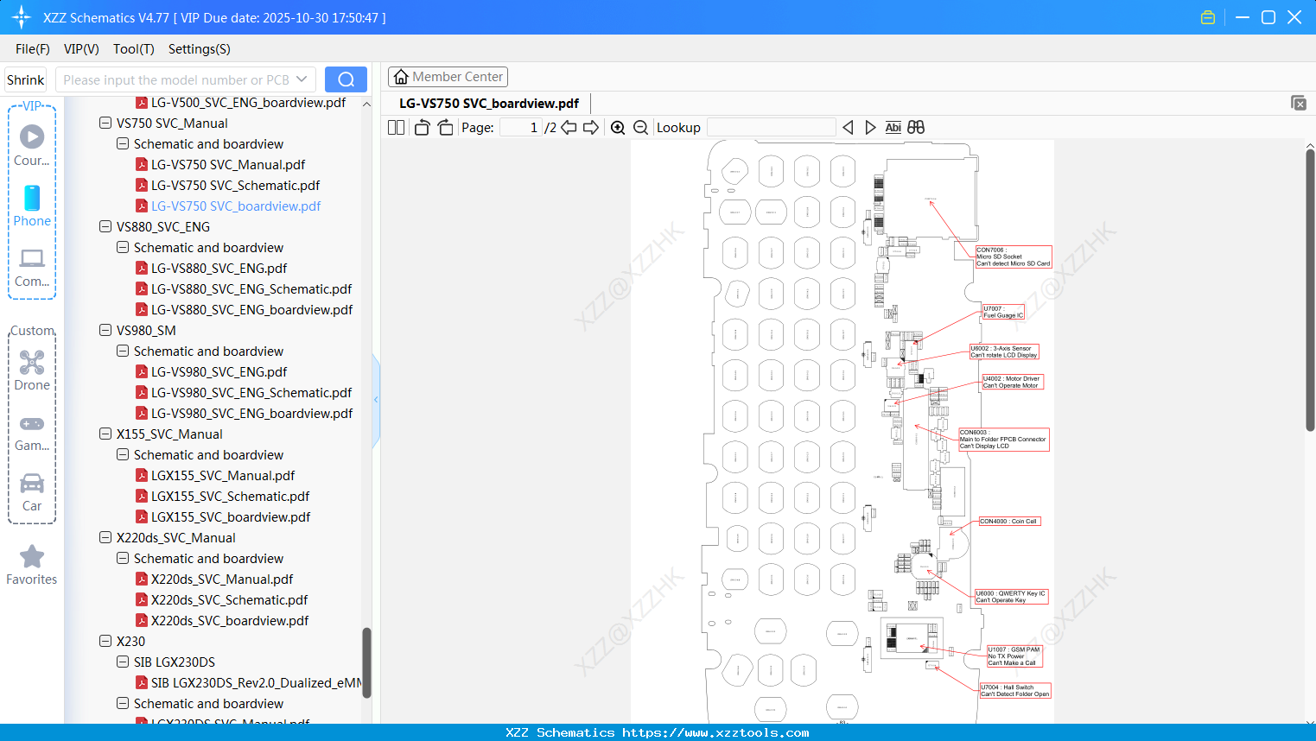Click inside the Lookup search field
The height and width of the screenshot is (741, 1316).
(x=770, y=127)
